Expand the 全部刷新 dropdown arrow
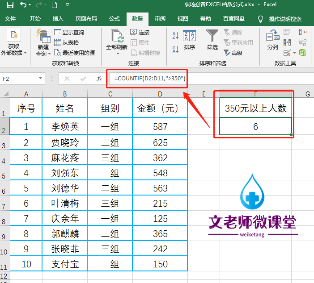Image resolution: width=314 pixels, height=283 pixels. pyautogui.click(x=118, y=54)
